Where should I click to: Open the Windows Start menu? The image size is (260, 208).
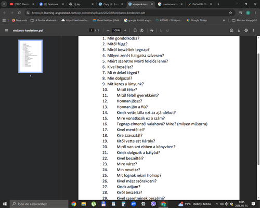click(5, 204)
